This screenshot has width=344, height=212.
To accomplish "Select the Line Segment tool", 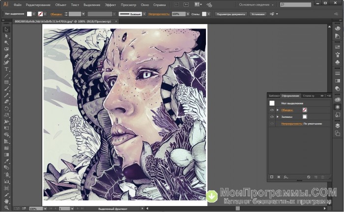I will 6,76.
